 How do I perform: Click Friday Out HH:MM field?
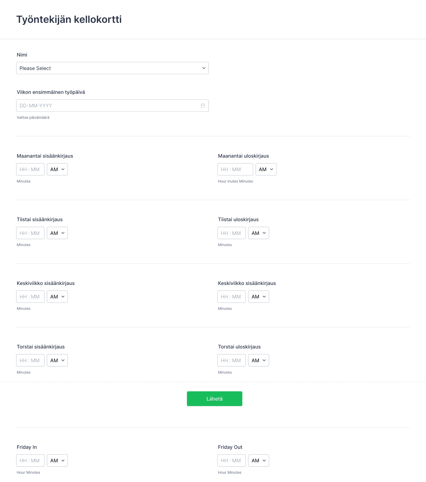click(x=232, y=460)
